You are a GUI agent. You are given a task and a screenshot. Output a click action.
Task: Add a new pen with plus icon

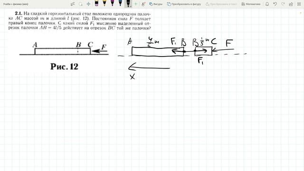click(136, 4)
